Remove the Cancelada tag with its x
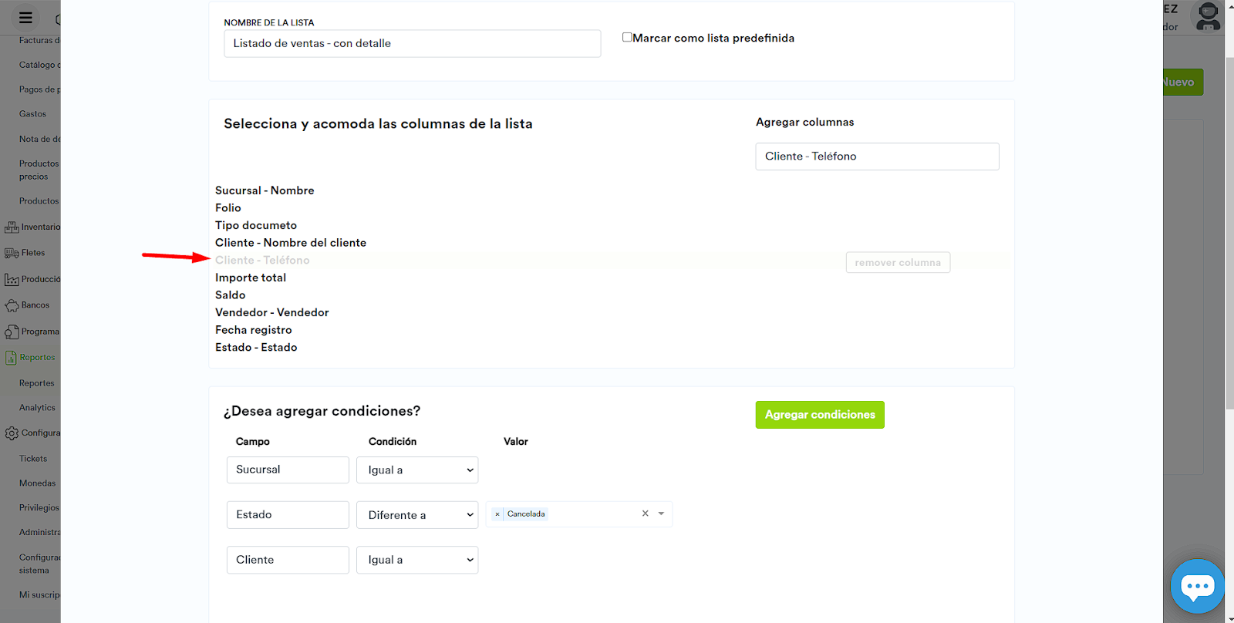 click(x=497, y=514)
